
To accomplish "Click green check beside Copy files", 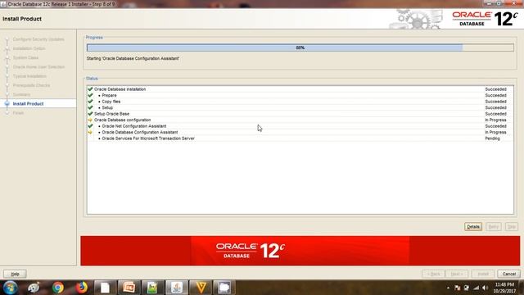I will pos(90,102).
